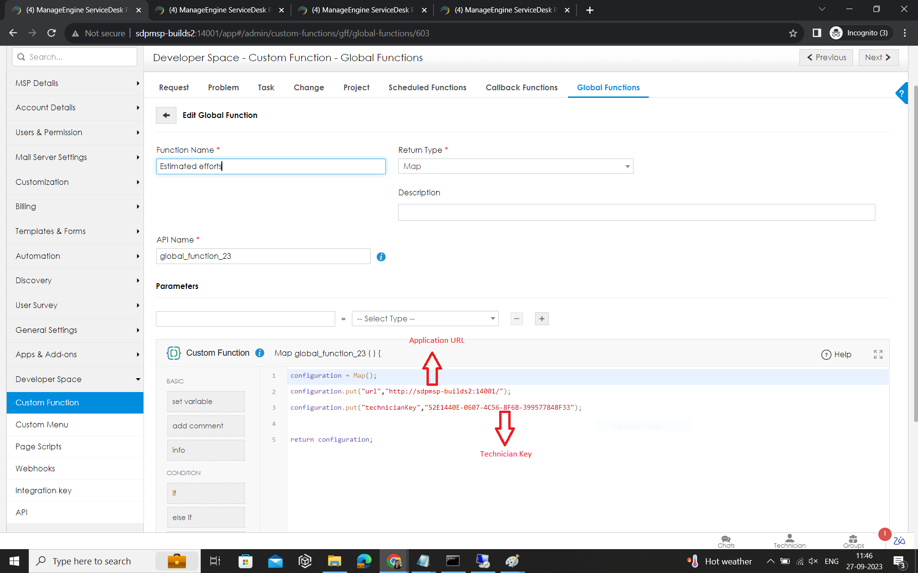The height and width of the screenshot is (573, 918).
Task: Click the blue help question-mark side tab
Action: point(902,94)
